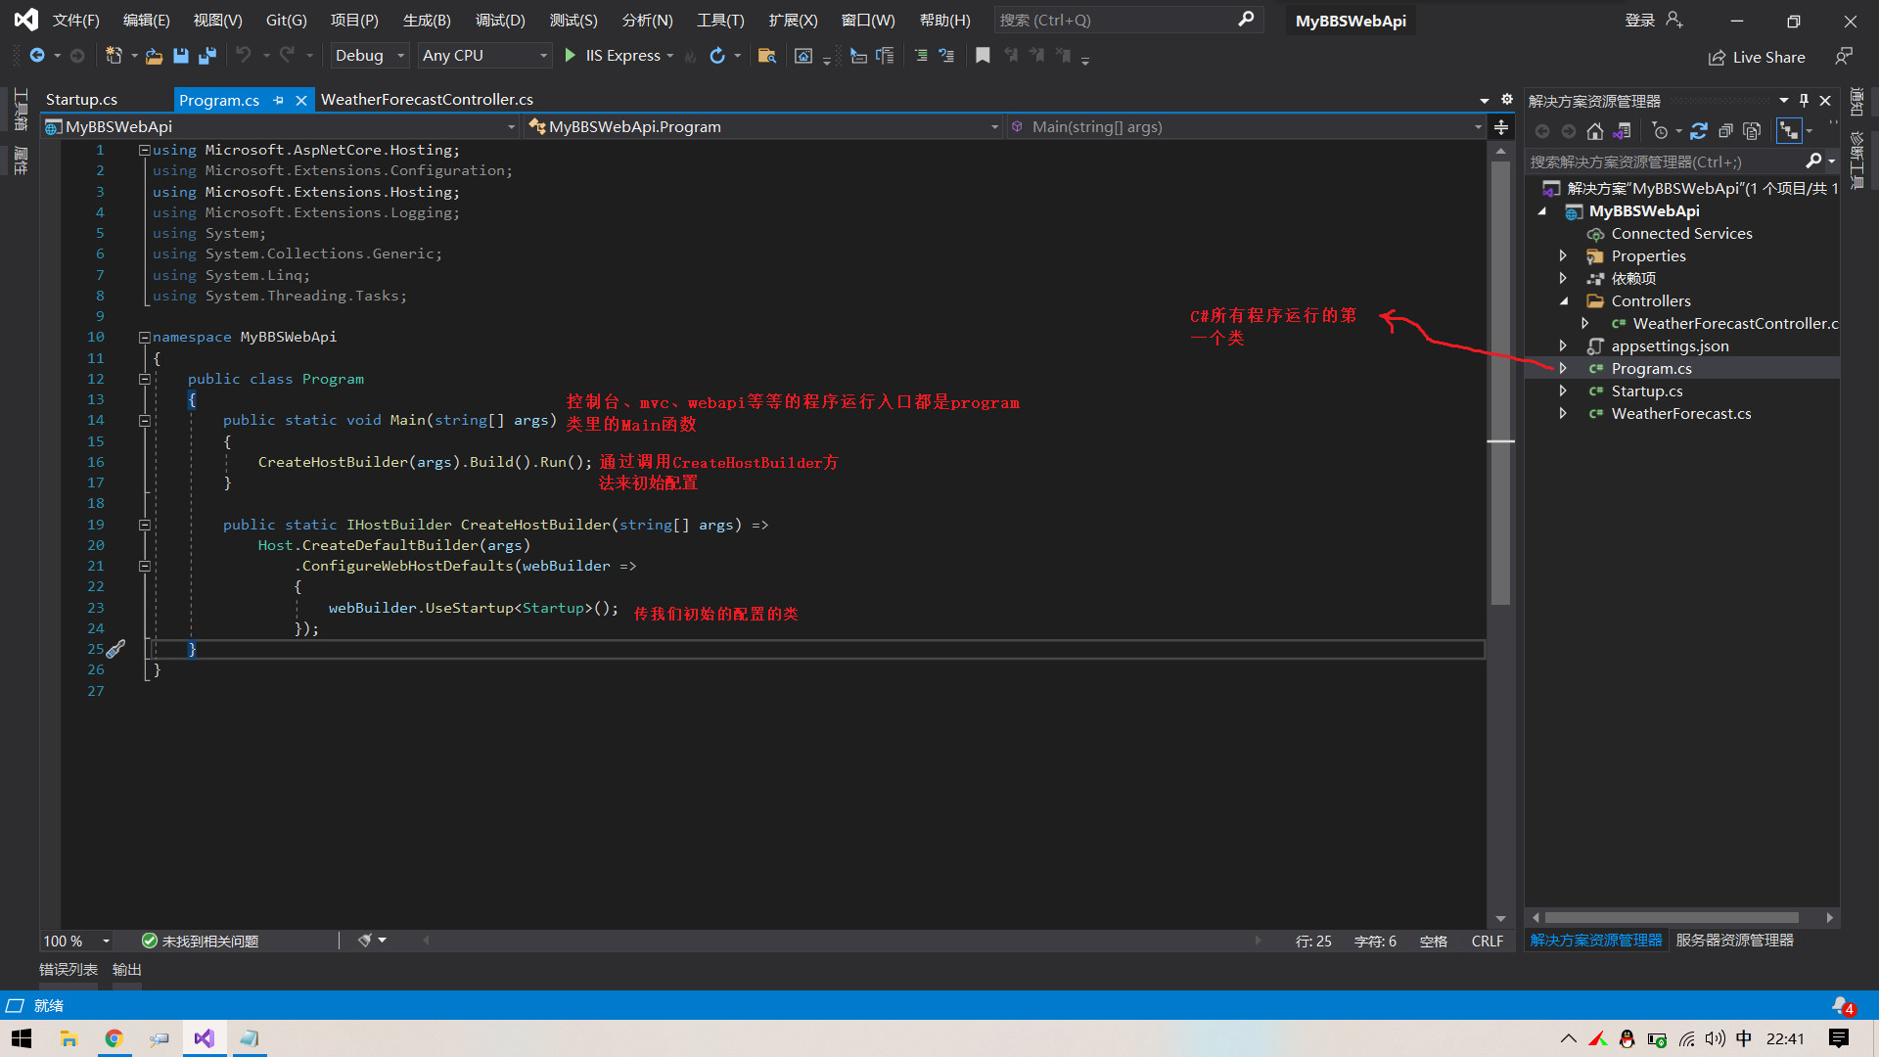Switch views via the Solution Explorer views icon

tap(1623, 131)
